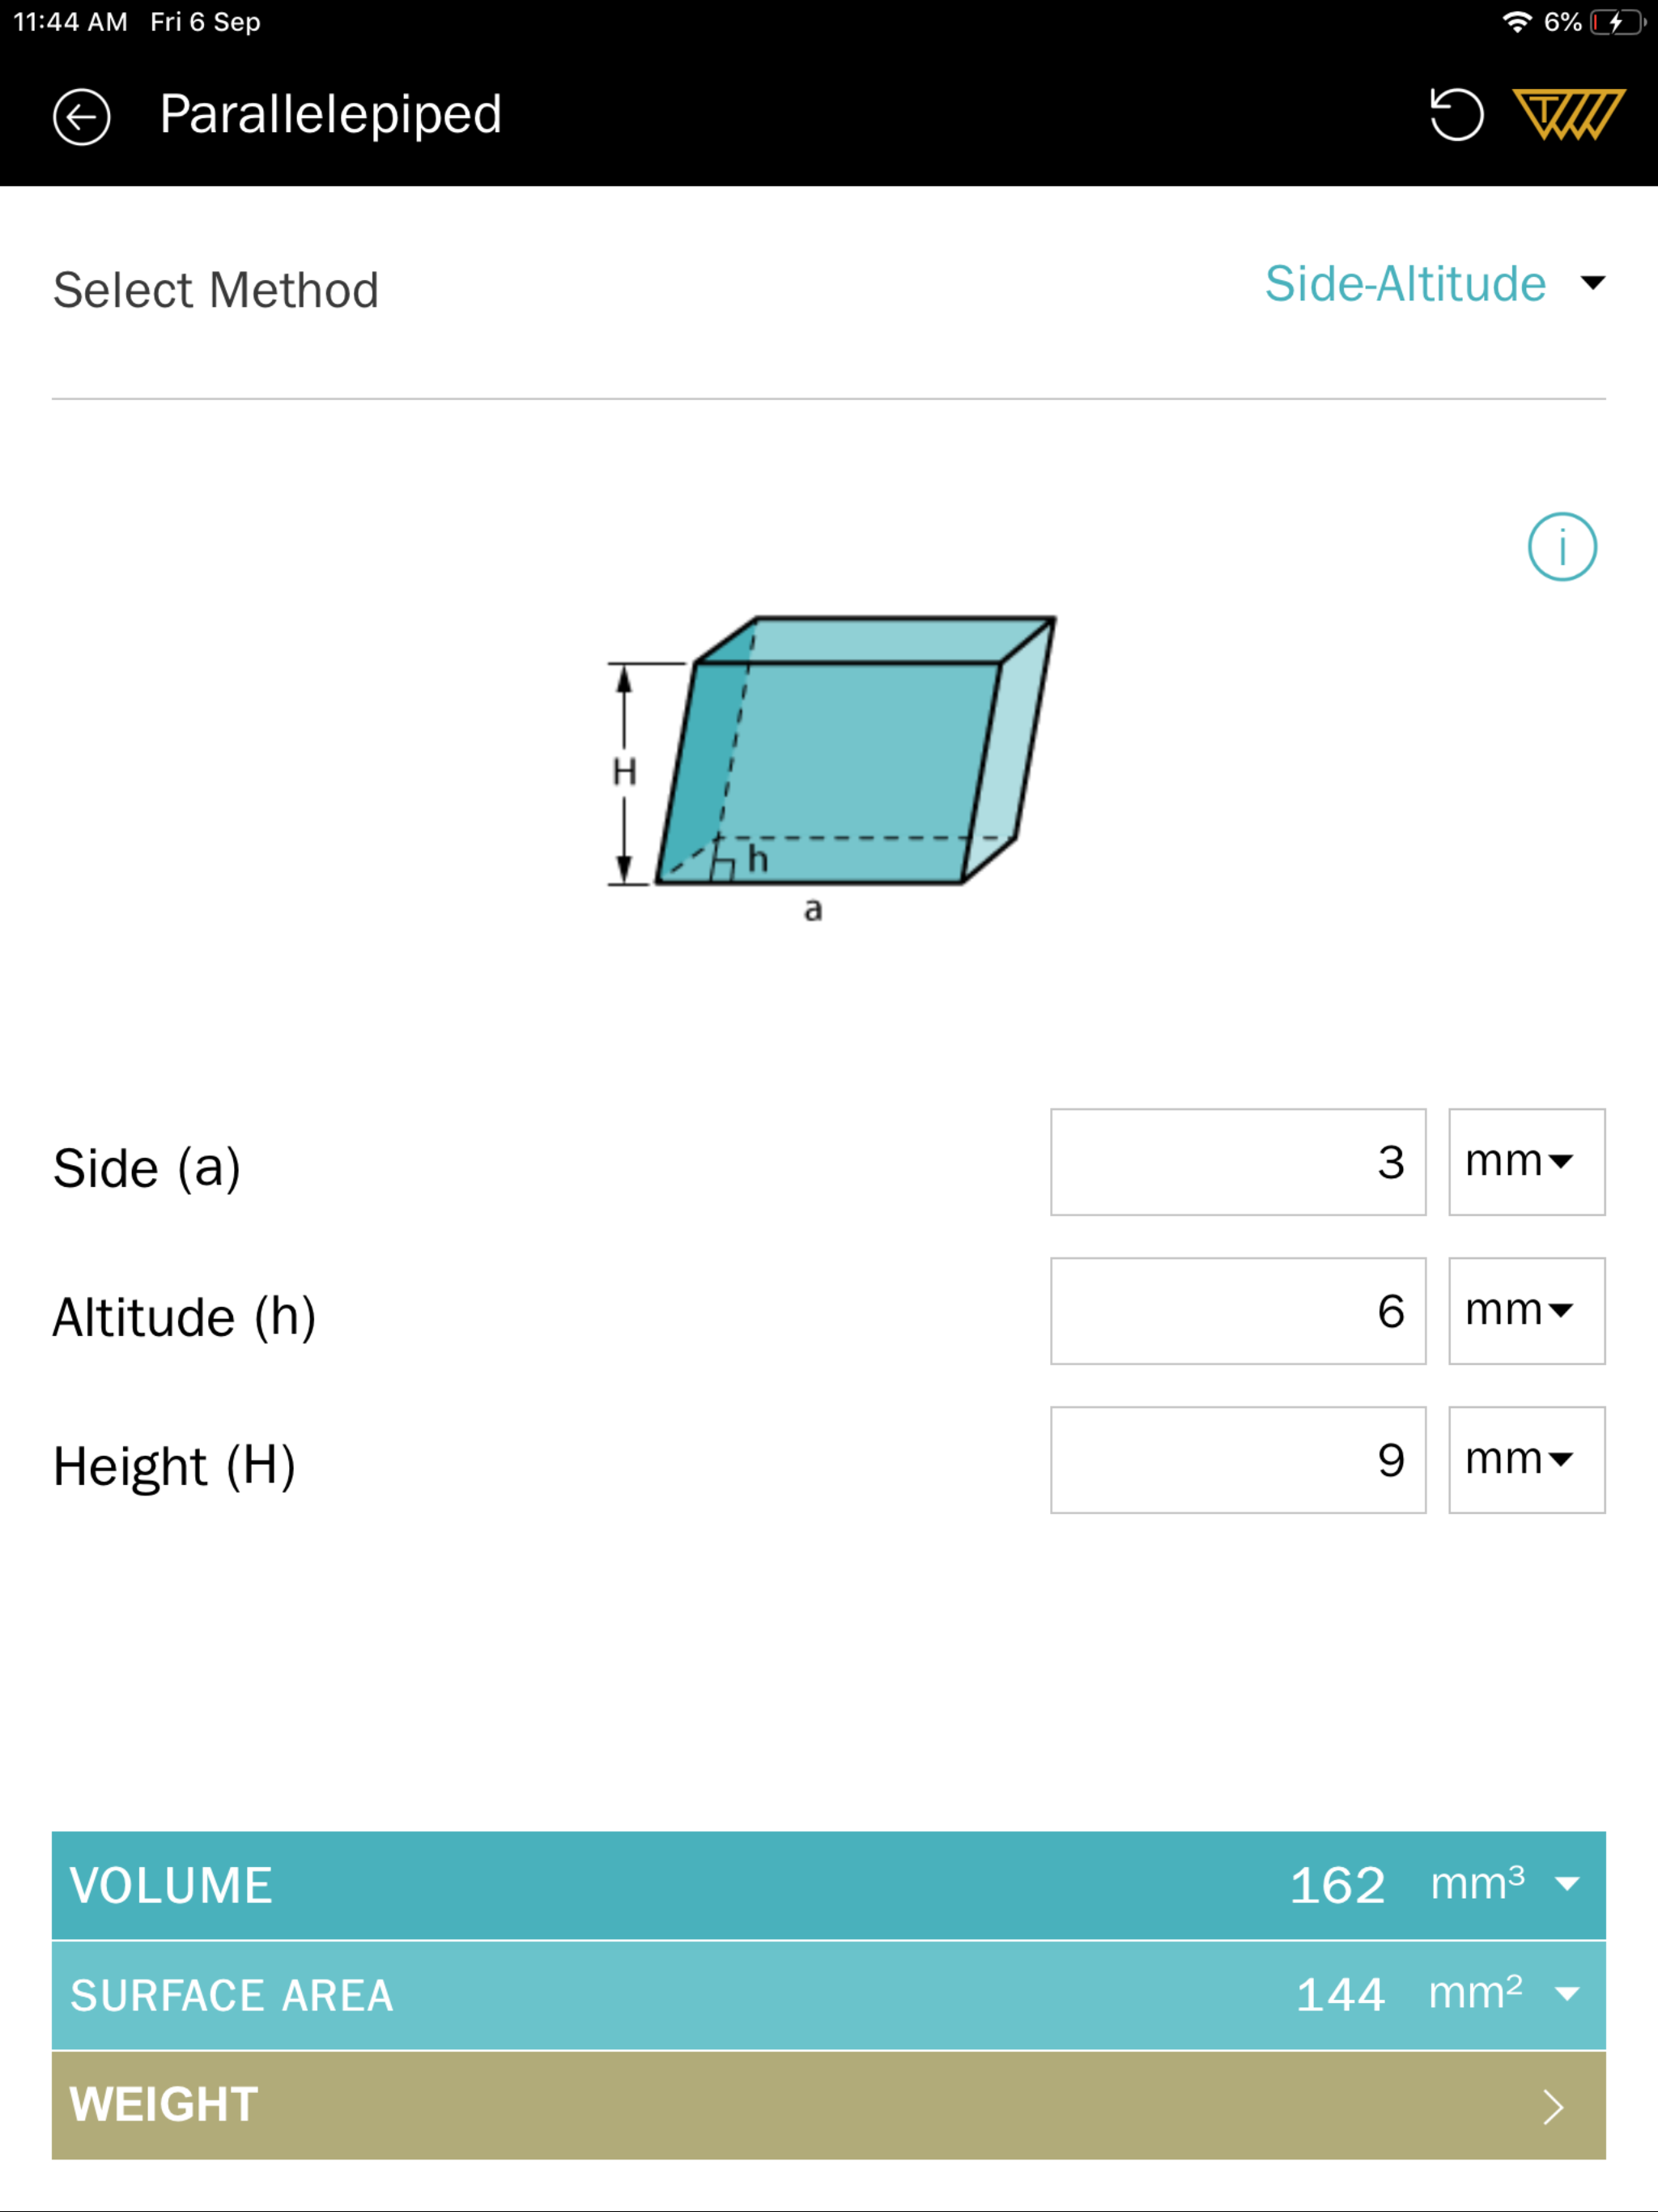Change units for Altitude (h)

click(x=1525, y=1311)
